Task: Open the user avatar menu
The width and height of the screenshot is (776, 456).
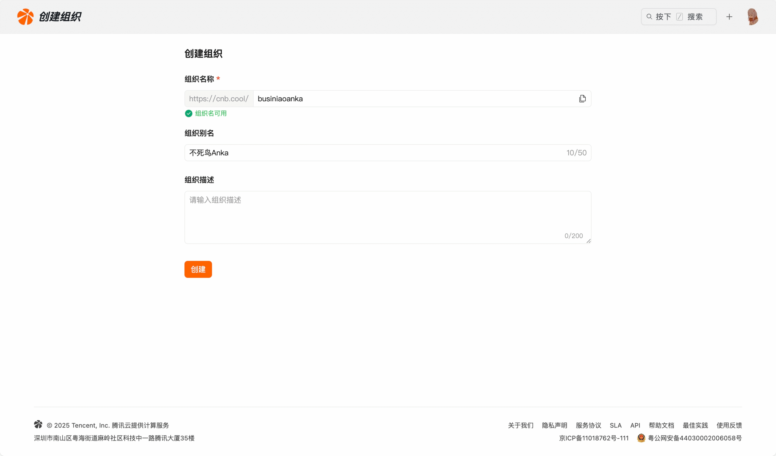Action: 752,17
